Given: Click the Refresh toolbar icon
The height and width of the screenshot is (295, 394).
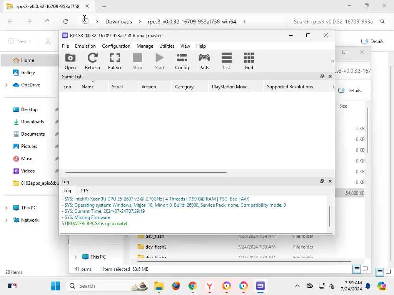Looking at the screenshot, I should (92, 61).
